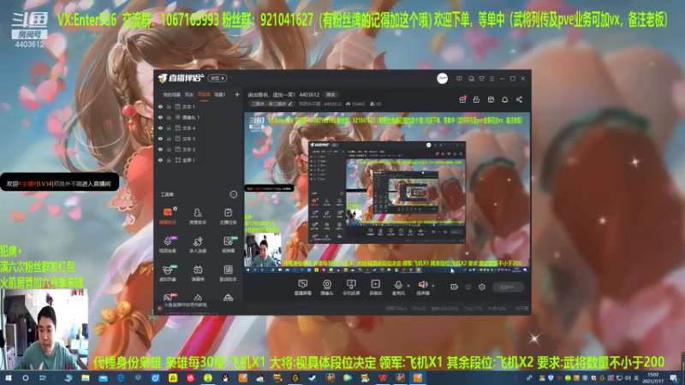The height and width of the screenshot is (385, 685).
Task: Select the 文本 1 source row
Action: [198, 106]
